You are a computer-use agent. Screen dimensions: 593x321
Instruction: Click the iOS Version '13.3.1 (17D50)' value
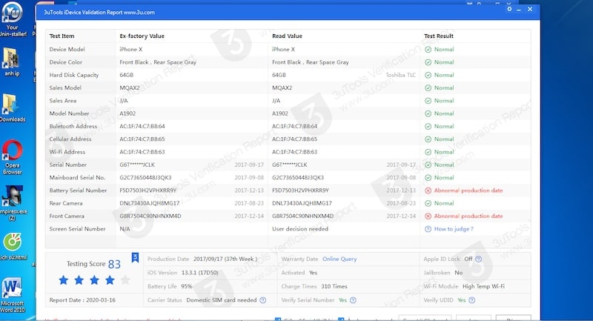(x=199, y=273)
